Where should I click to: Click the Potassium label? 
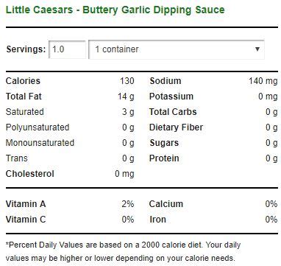(x=171, y=97)
